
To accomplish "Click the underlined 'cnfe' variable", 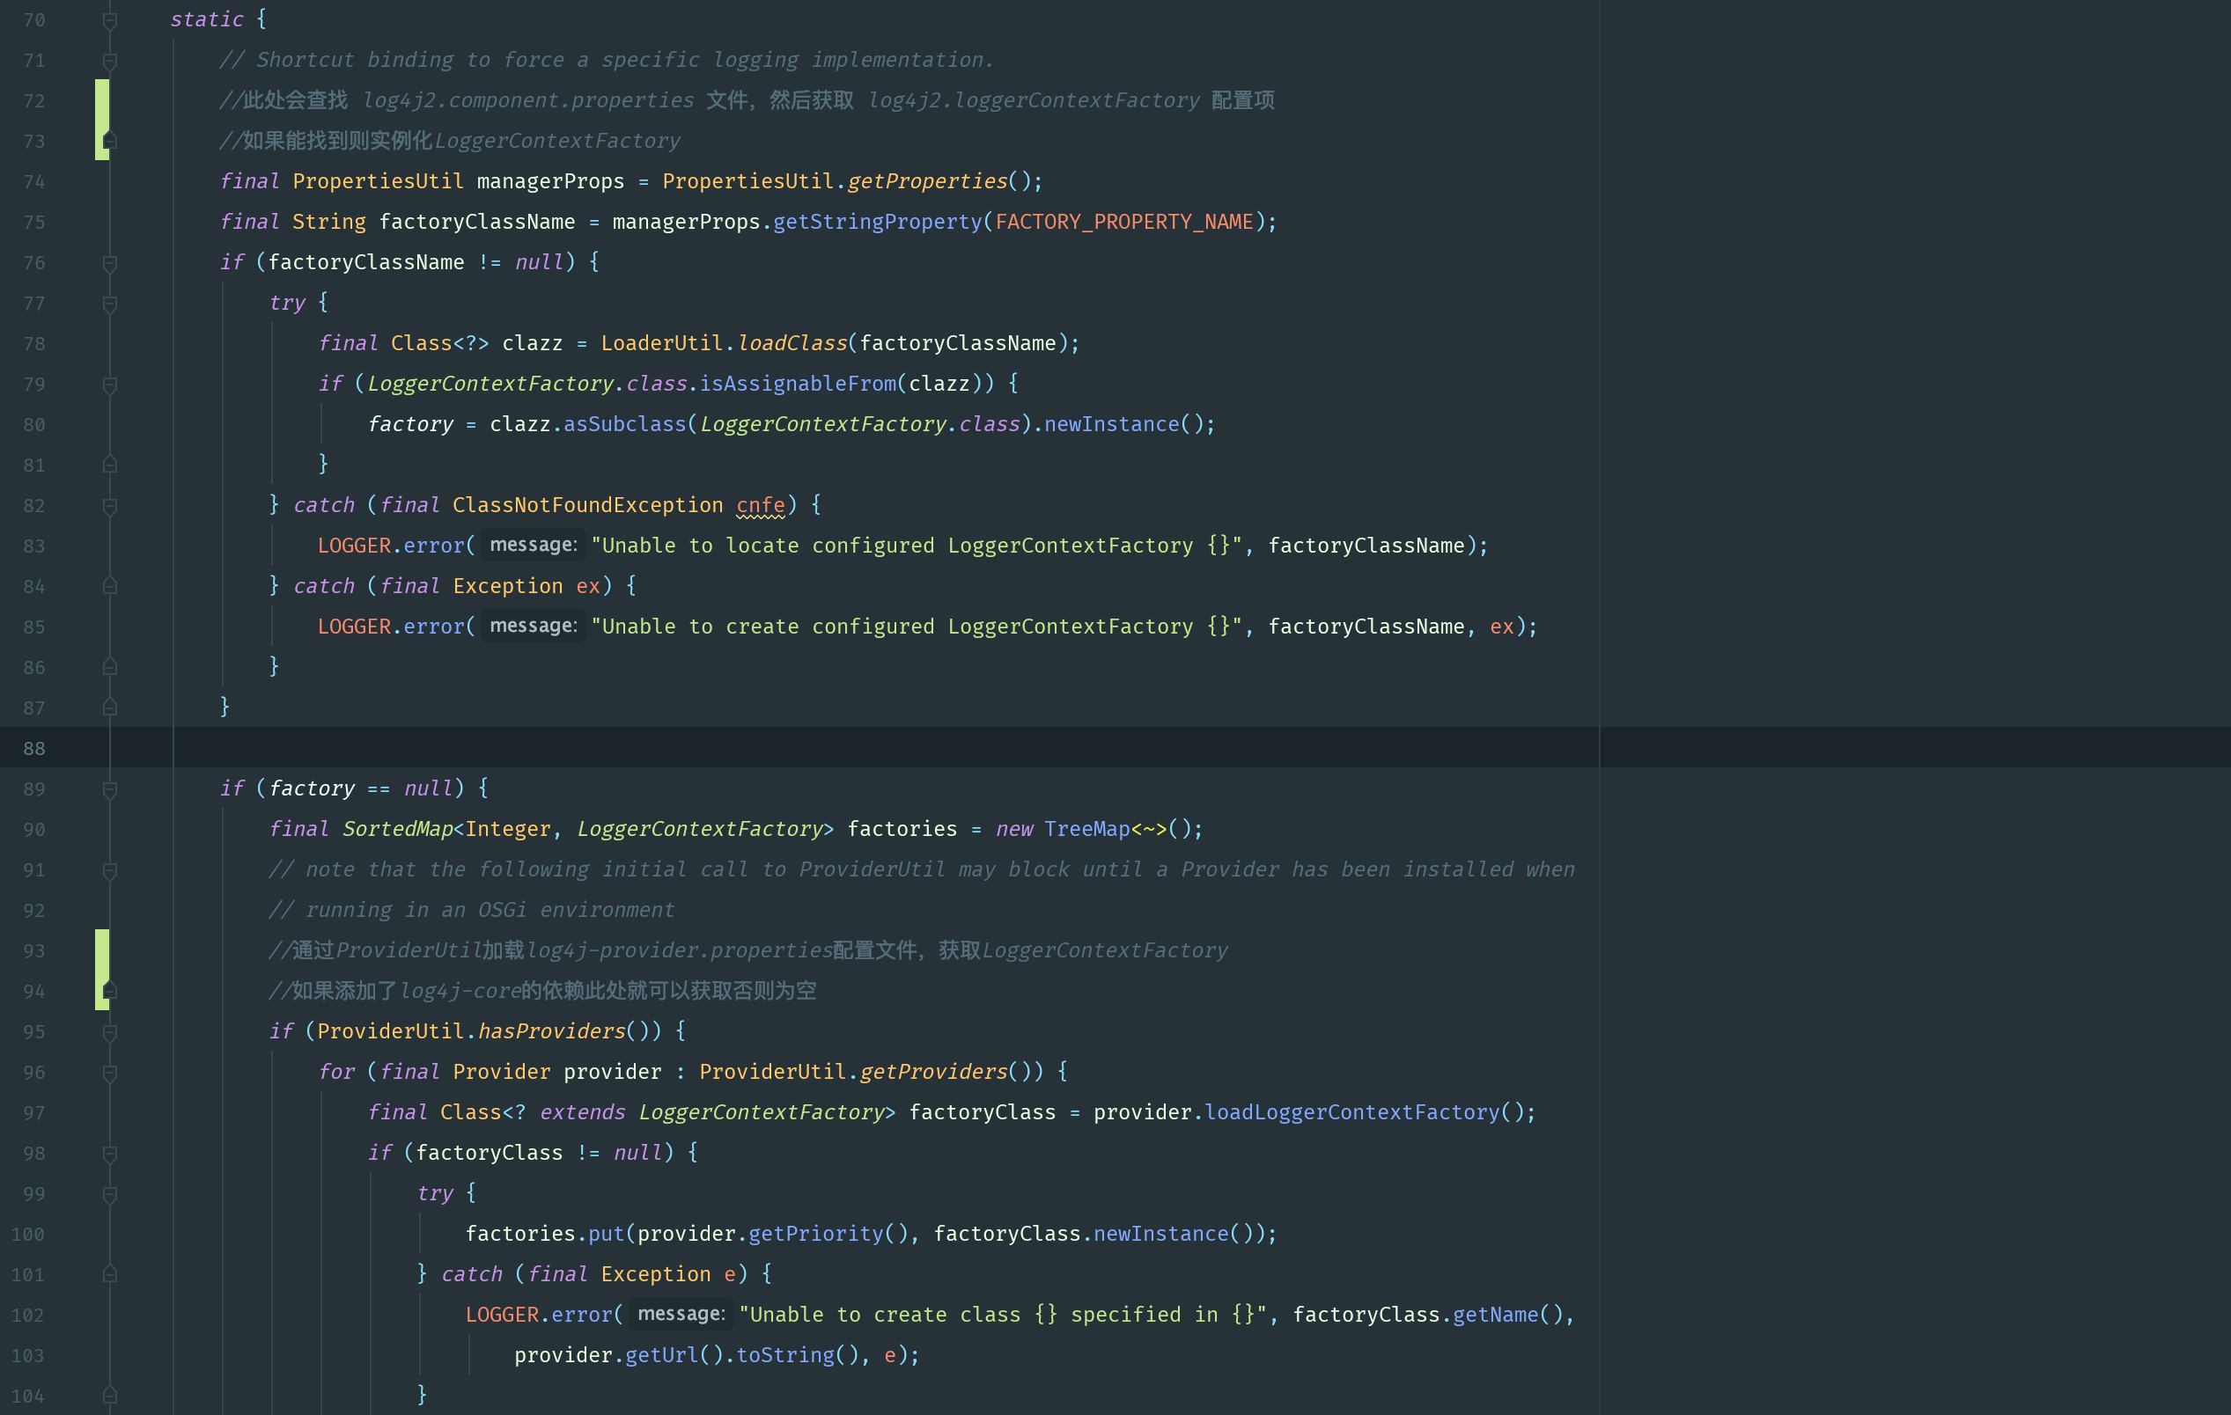I will (x=761, y=506).
